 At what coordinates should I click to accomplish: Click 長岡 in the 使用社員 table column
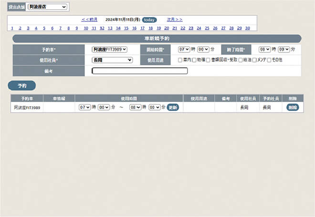point(244,107)
